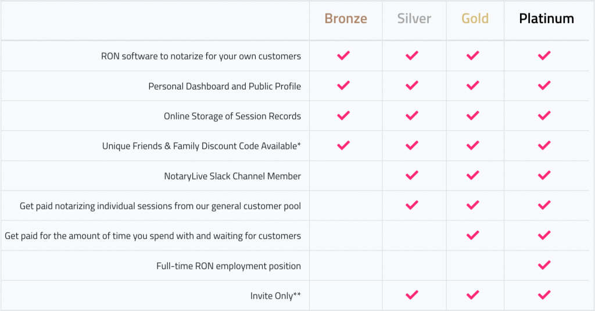Click Gold checkmark for NotaryLive Slack Channel
The height and width of the screenshot is (311, 595).
473,176
